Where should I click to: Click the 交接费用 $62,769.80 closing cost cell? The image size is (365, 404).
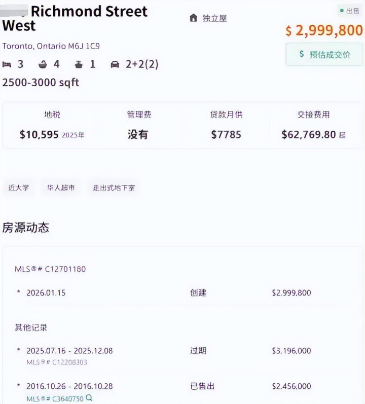313,125
